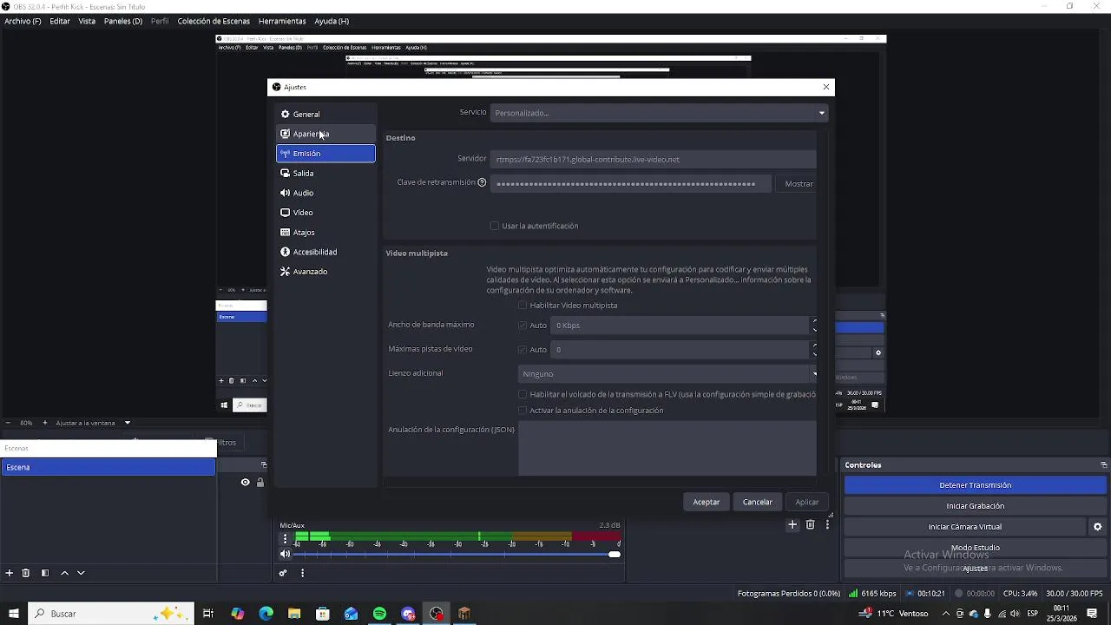Screen dimensions: 1111x625
Task: Click the Ancho de banda máximo stepper arrows
Action: [x=814, y=326]
